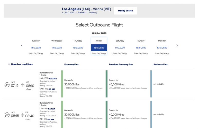The height and width of the screenshot is (129, 198).
Task: Open the OS 094 flight number link
Action: pyautogui.click(x=52, y=119)
